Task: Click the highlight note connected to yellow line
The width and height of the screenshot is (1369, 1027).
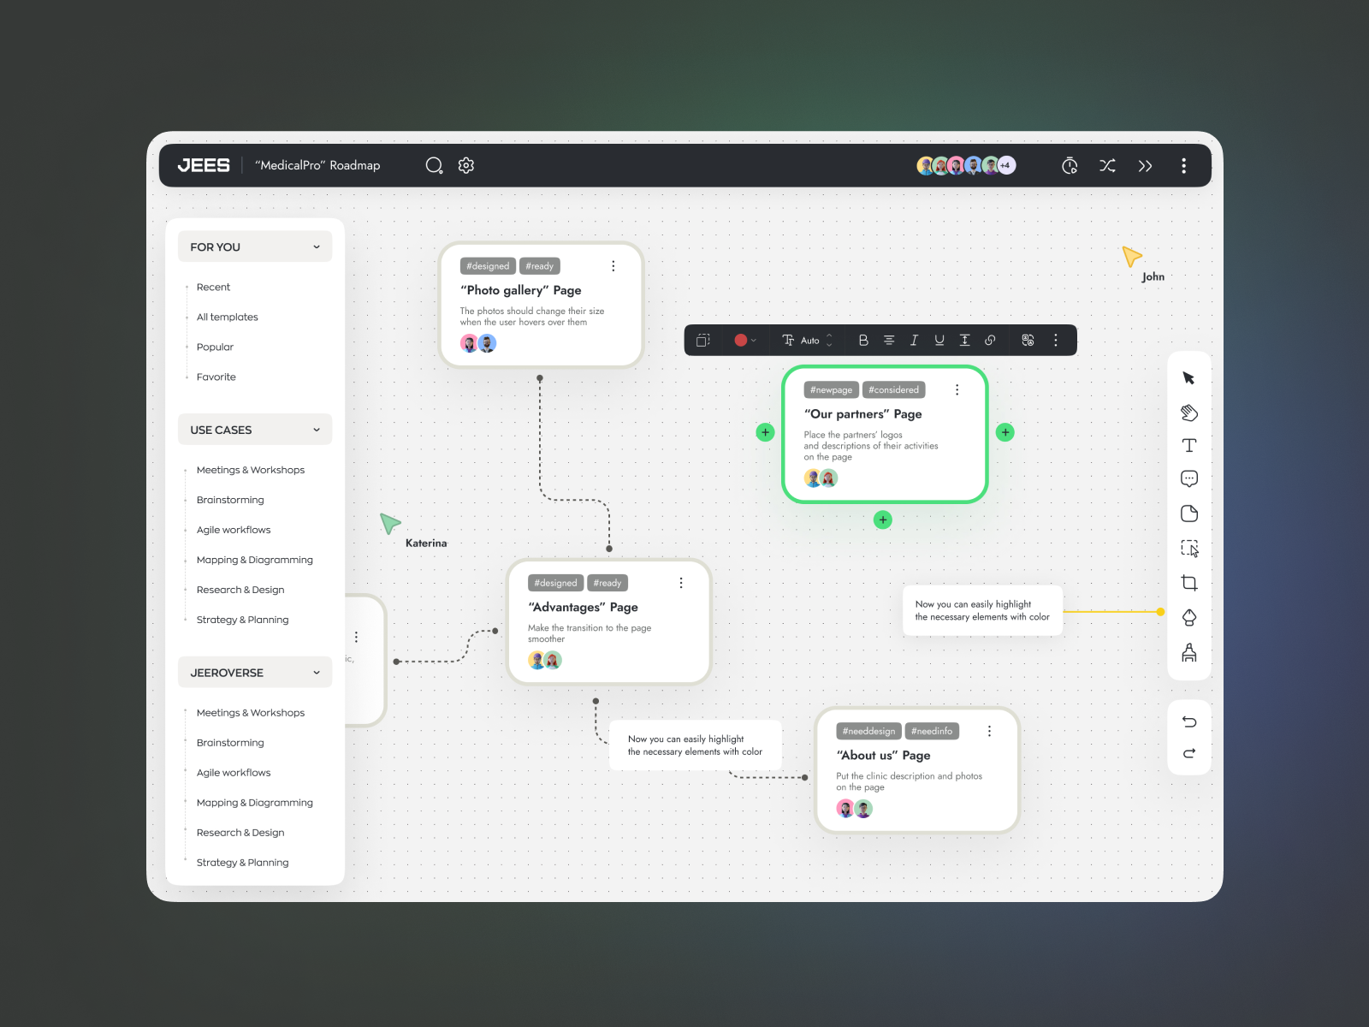Action: (x=982, y=610)
